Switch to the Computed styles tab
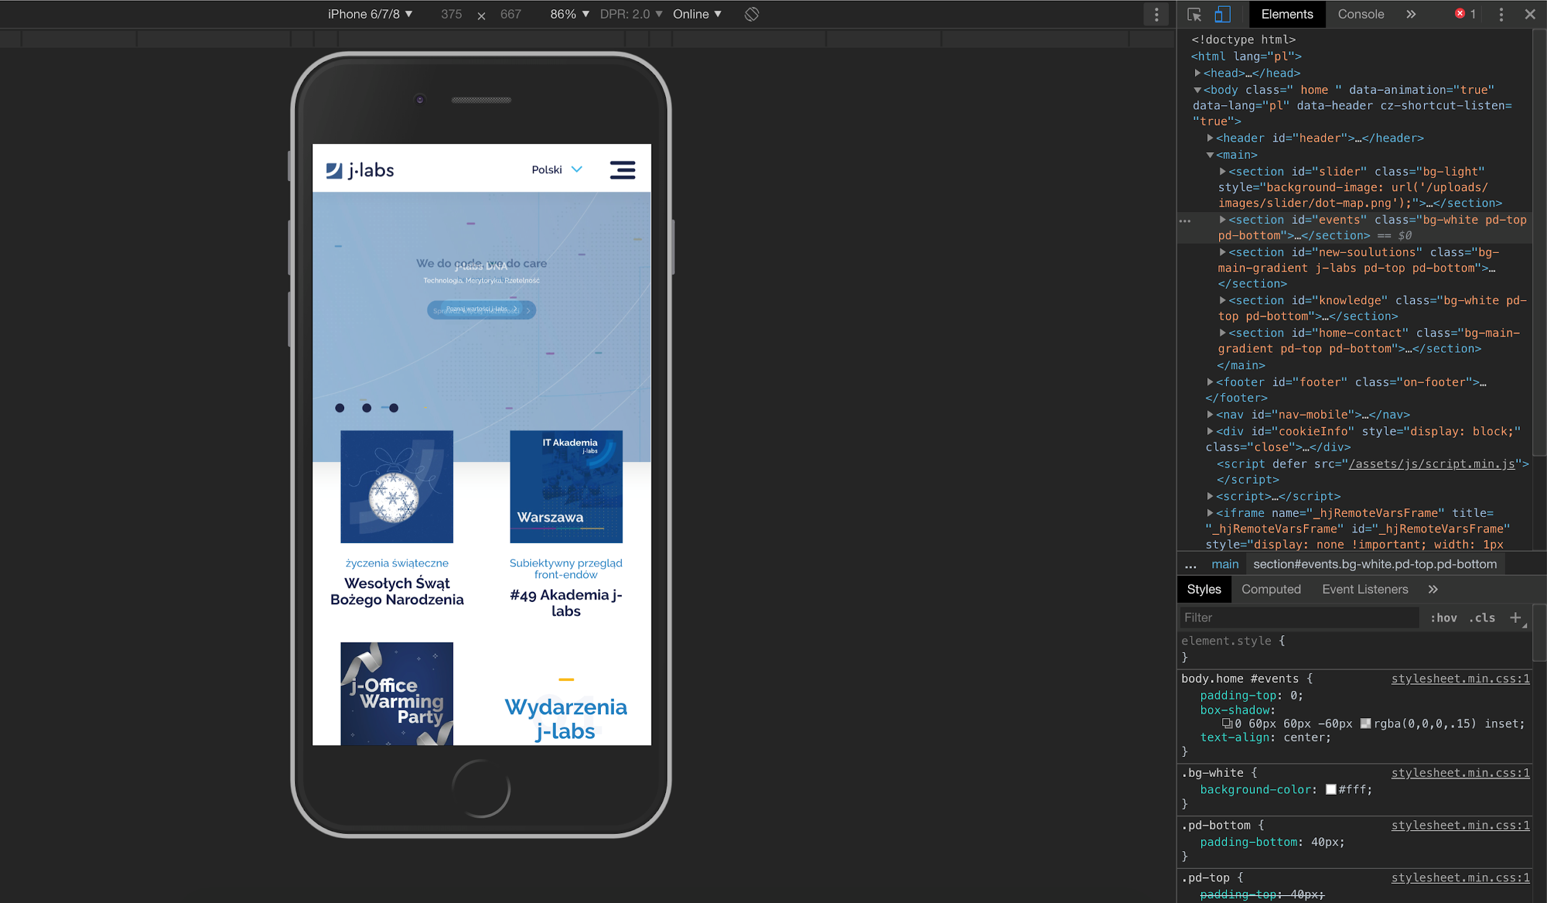Screen dimensions: 1547x903 (1270, 589)
